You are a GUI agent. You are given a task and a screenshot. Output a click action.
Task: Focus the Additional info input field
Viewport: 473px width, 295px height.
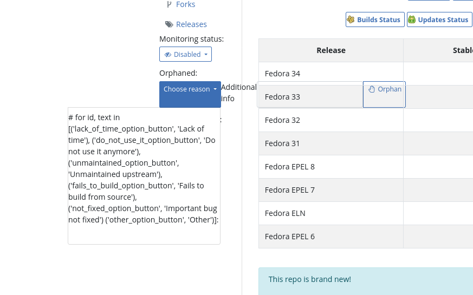click(310, 94)
